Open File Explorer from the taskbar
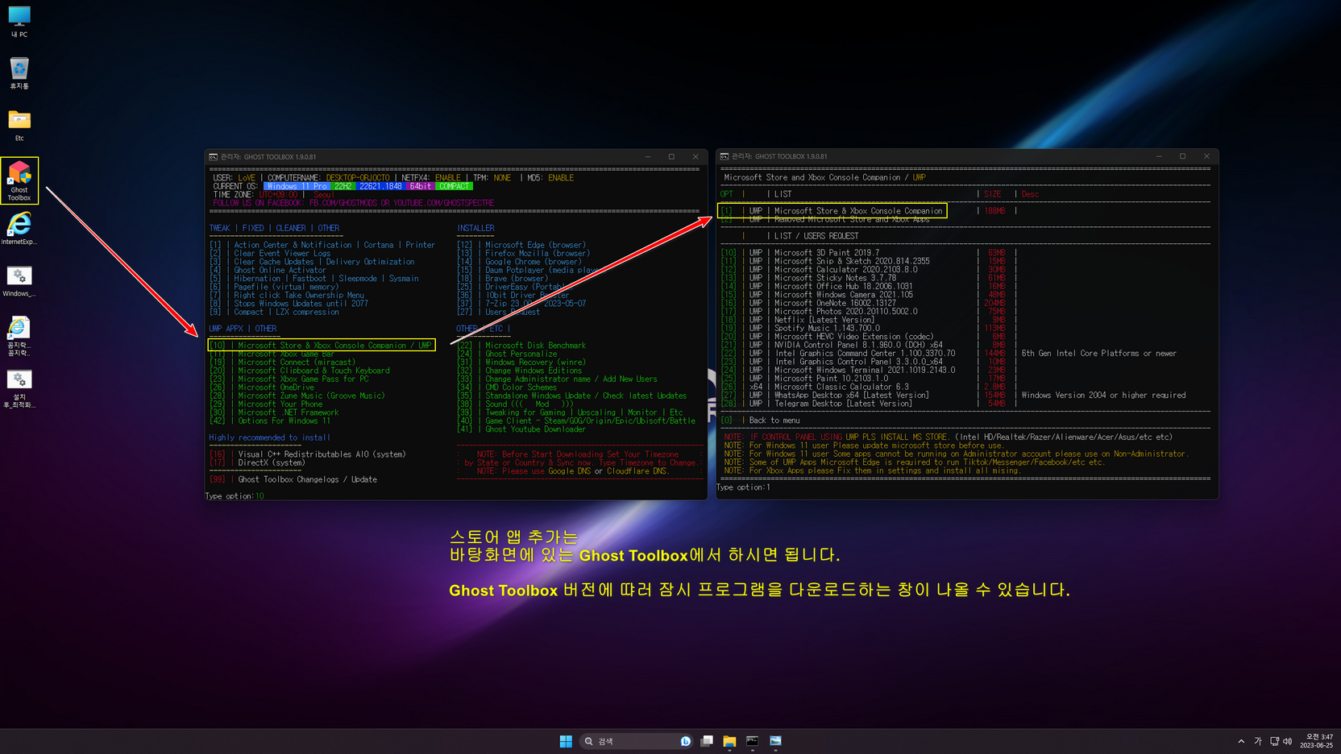 coord(729,741)
